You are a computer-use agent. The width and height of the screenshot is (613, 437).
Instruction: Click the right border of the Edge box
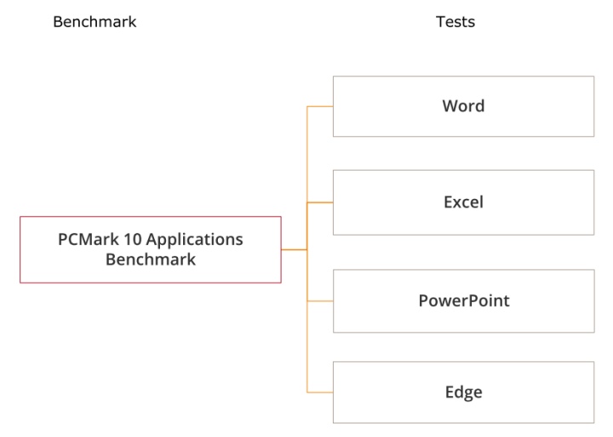point(594,392)
